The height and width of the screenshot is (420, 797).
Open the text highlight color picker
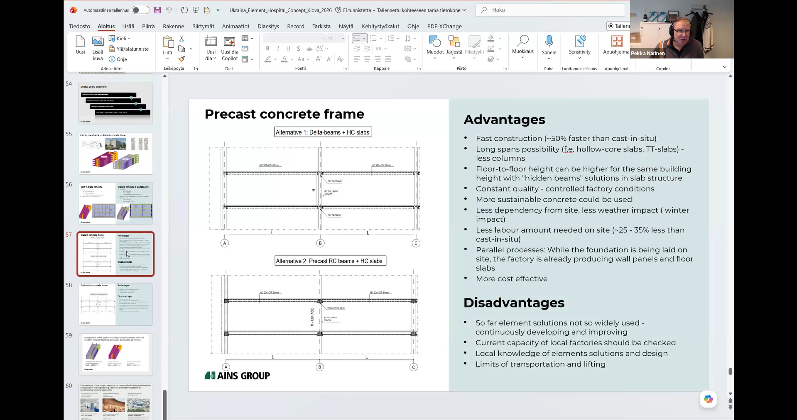click(268, 59)
